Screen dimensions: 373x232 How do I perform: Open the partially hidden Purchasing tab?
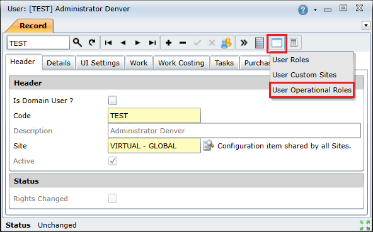pos(255,63)
